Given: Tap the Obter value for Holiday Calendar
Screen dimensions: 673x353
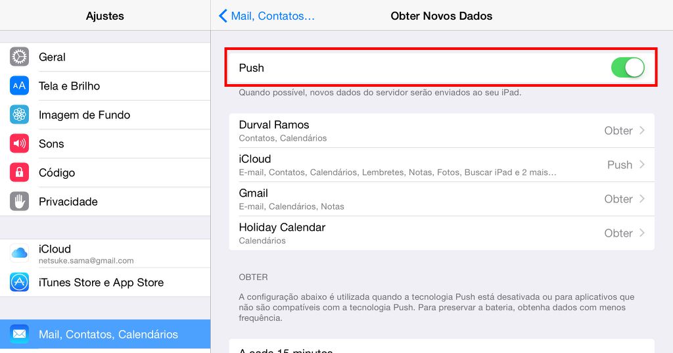Looking at the screenshot, I should pyautogui.click(x=618, y=233).
